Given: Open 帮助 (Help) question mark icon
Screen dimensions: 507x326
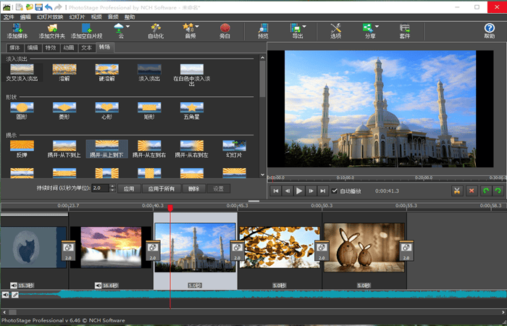Looking at the screenshot, I should 490,29.
